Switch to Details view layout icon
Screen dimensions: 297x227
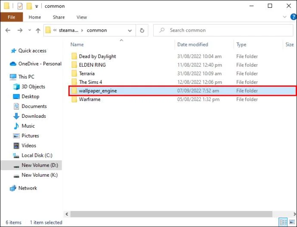283,222
